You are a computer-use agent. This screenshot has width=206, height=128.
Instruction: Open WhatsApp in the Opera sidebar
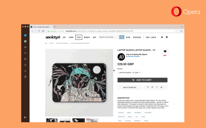[x=25, y=41]
